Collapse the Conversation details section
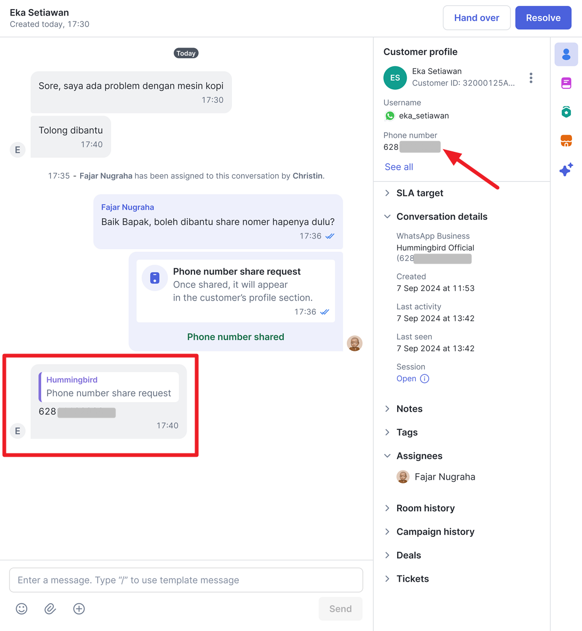This screenshot has width=582, height=631. pos(436,217)
